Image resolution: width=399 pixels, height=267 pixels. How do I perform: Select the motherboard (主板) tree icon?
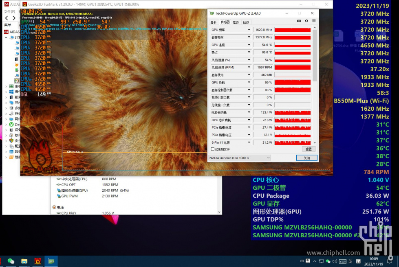pos(11,86)
